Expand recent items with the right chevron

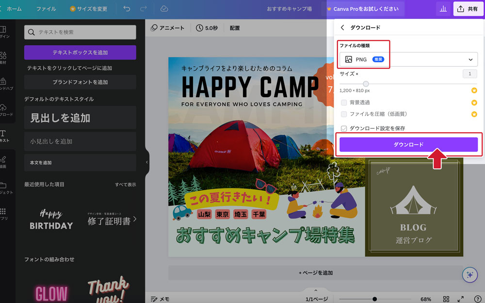point(134,219)
